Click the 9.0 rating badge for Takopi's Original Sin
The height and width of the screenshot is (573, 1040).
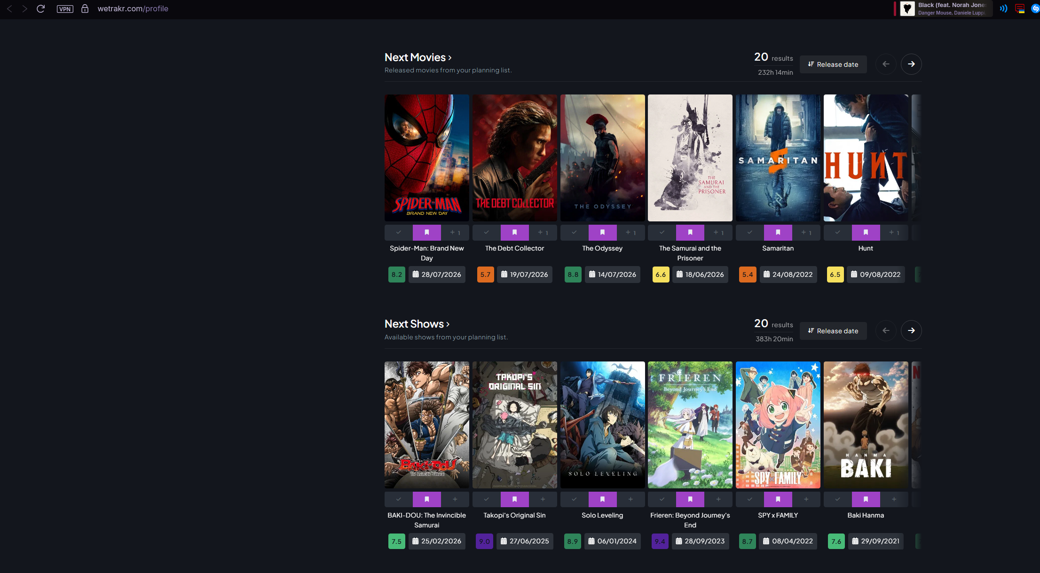[x=484, y=541]
